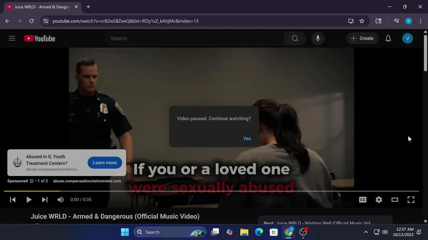Open the browser extensions-side search icon
This screenshot has width=428, height=240.
[x=379, y=21]
